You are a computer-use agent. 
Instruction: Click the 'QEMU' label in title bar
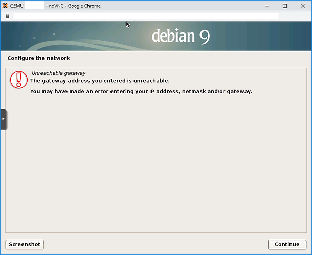point(16,6)
